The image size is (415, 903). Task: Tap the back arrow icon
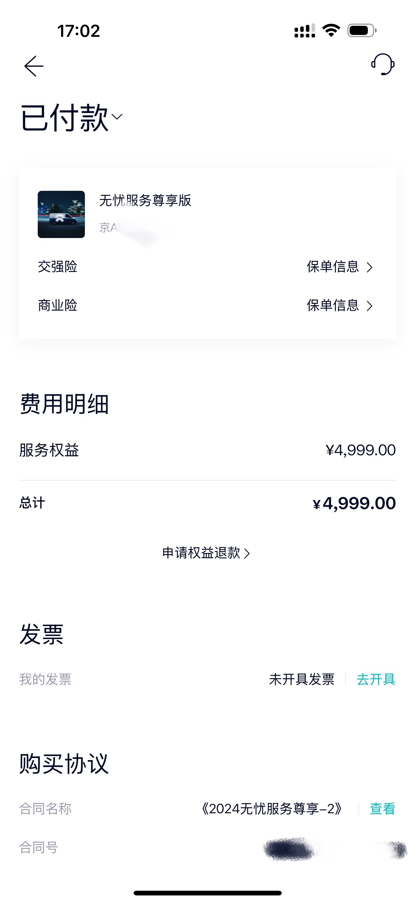coord(34,66)
